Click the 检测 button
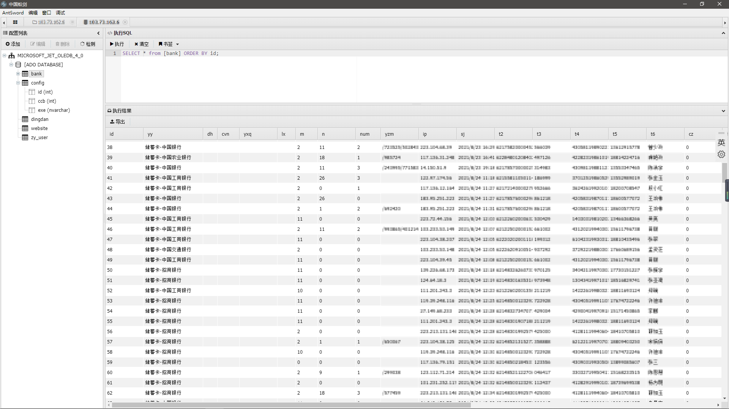The width and height of the screenshot is (729, 409). coord(88,44)
